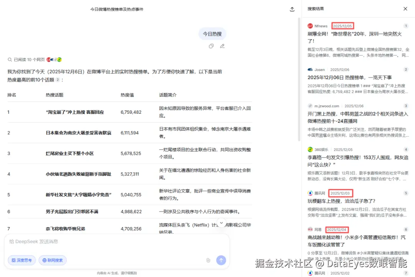The image size is (415, 277).
Task: Enable 深度思考 mode
Action: pos(21,260)
